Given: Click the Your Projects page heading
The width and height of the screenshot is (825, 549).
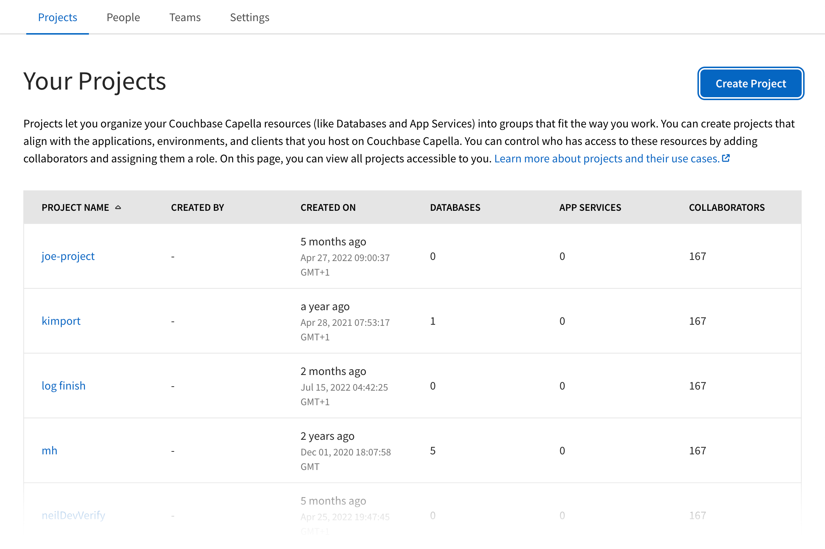Looking at the screenshot, I should [95, 82].
